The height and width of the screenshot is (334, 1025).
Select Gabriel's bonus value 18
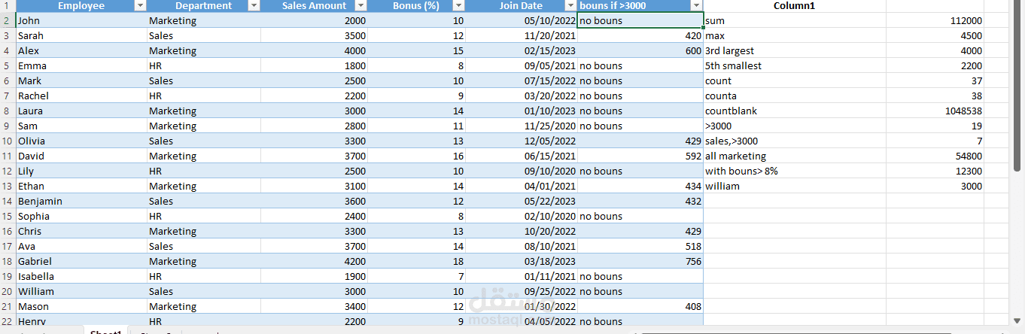[417, 261]
